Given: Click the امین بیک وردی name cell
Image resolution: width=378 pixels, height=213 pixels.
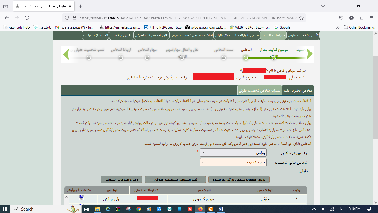Looking at the screenshot, I should [x=205, y=199].
